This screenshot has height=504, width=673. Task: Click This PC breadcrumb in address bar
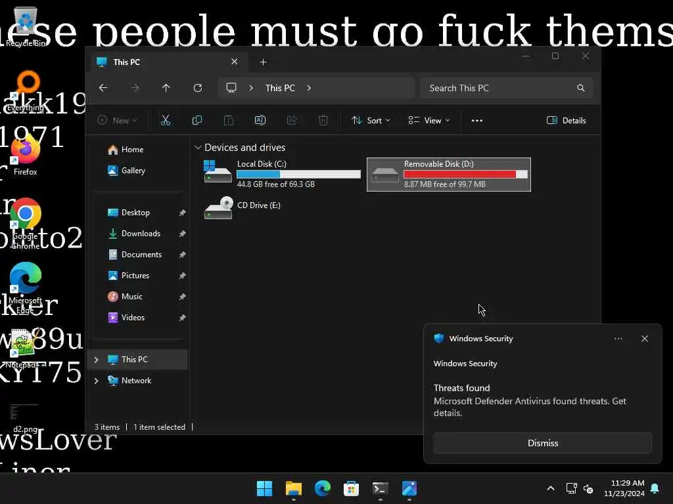[280, 88]
